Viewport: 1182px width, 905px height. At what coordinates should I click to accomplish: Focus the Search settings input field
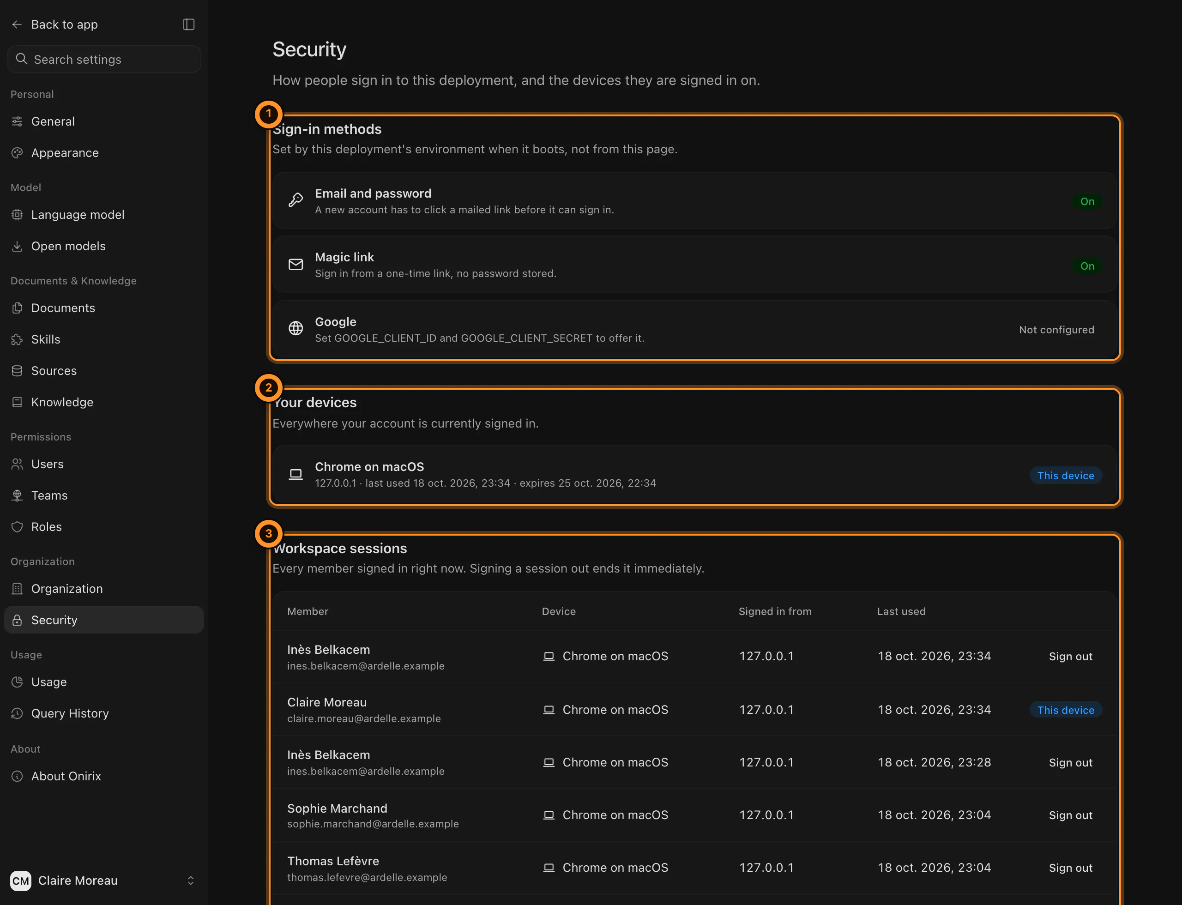pyautogui.click(x=104, y=59)
